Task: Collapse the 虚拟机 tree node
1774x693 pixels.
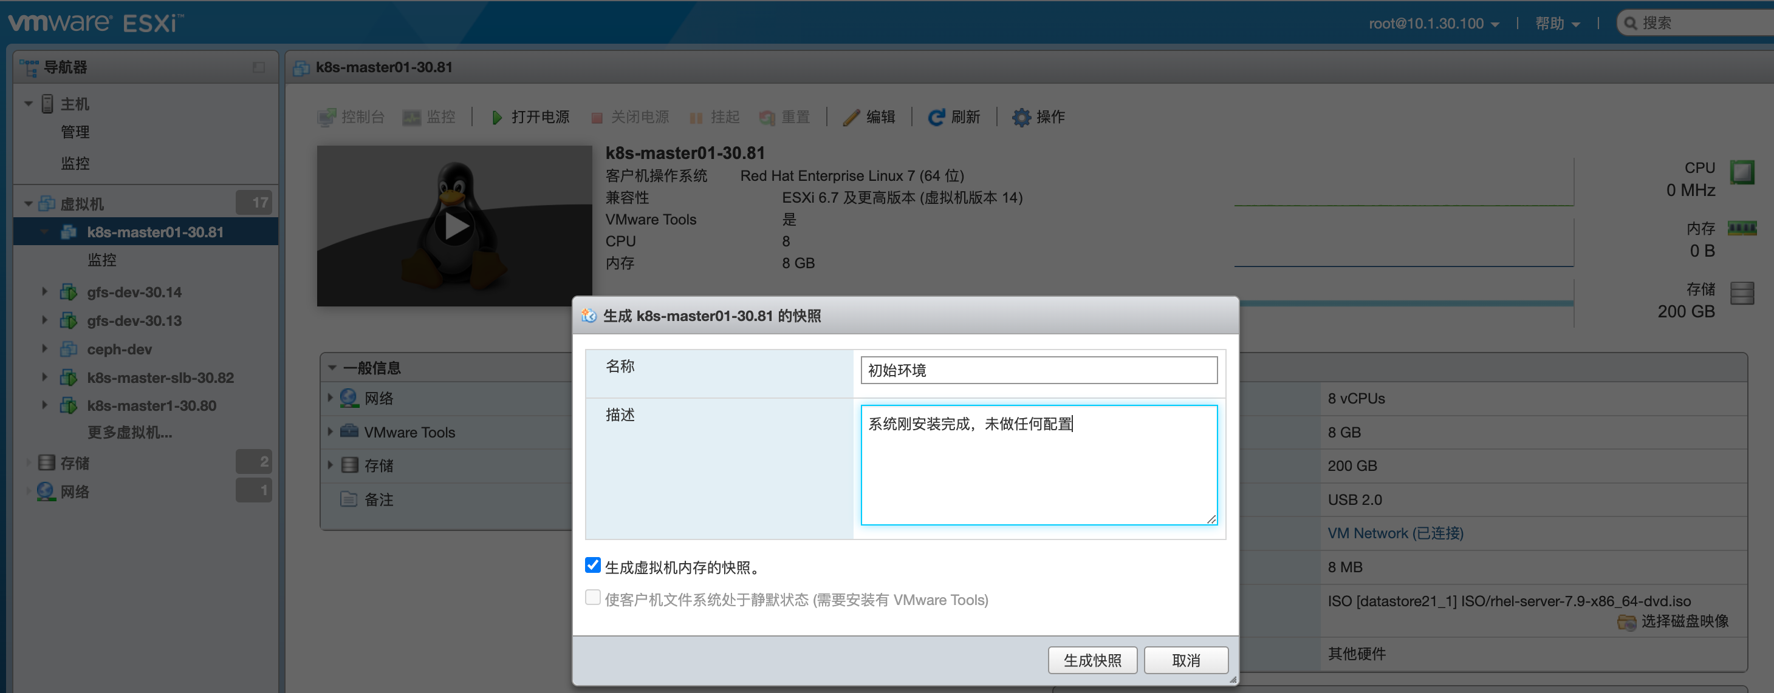Action: (28, 204)
